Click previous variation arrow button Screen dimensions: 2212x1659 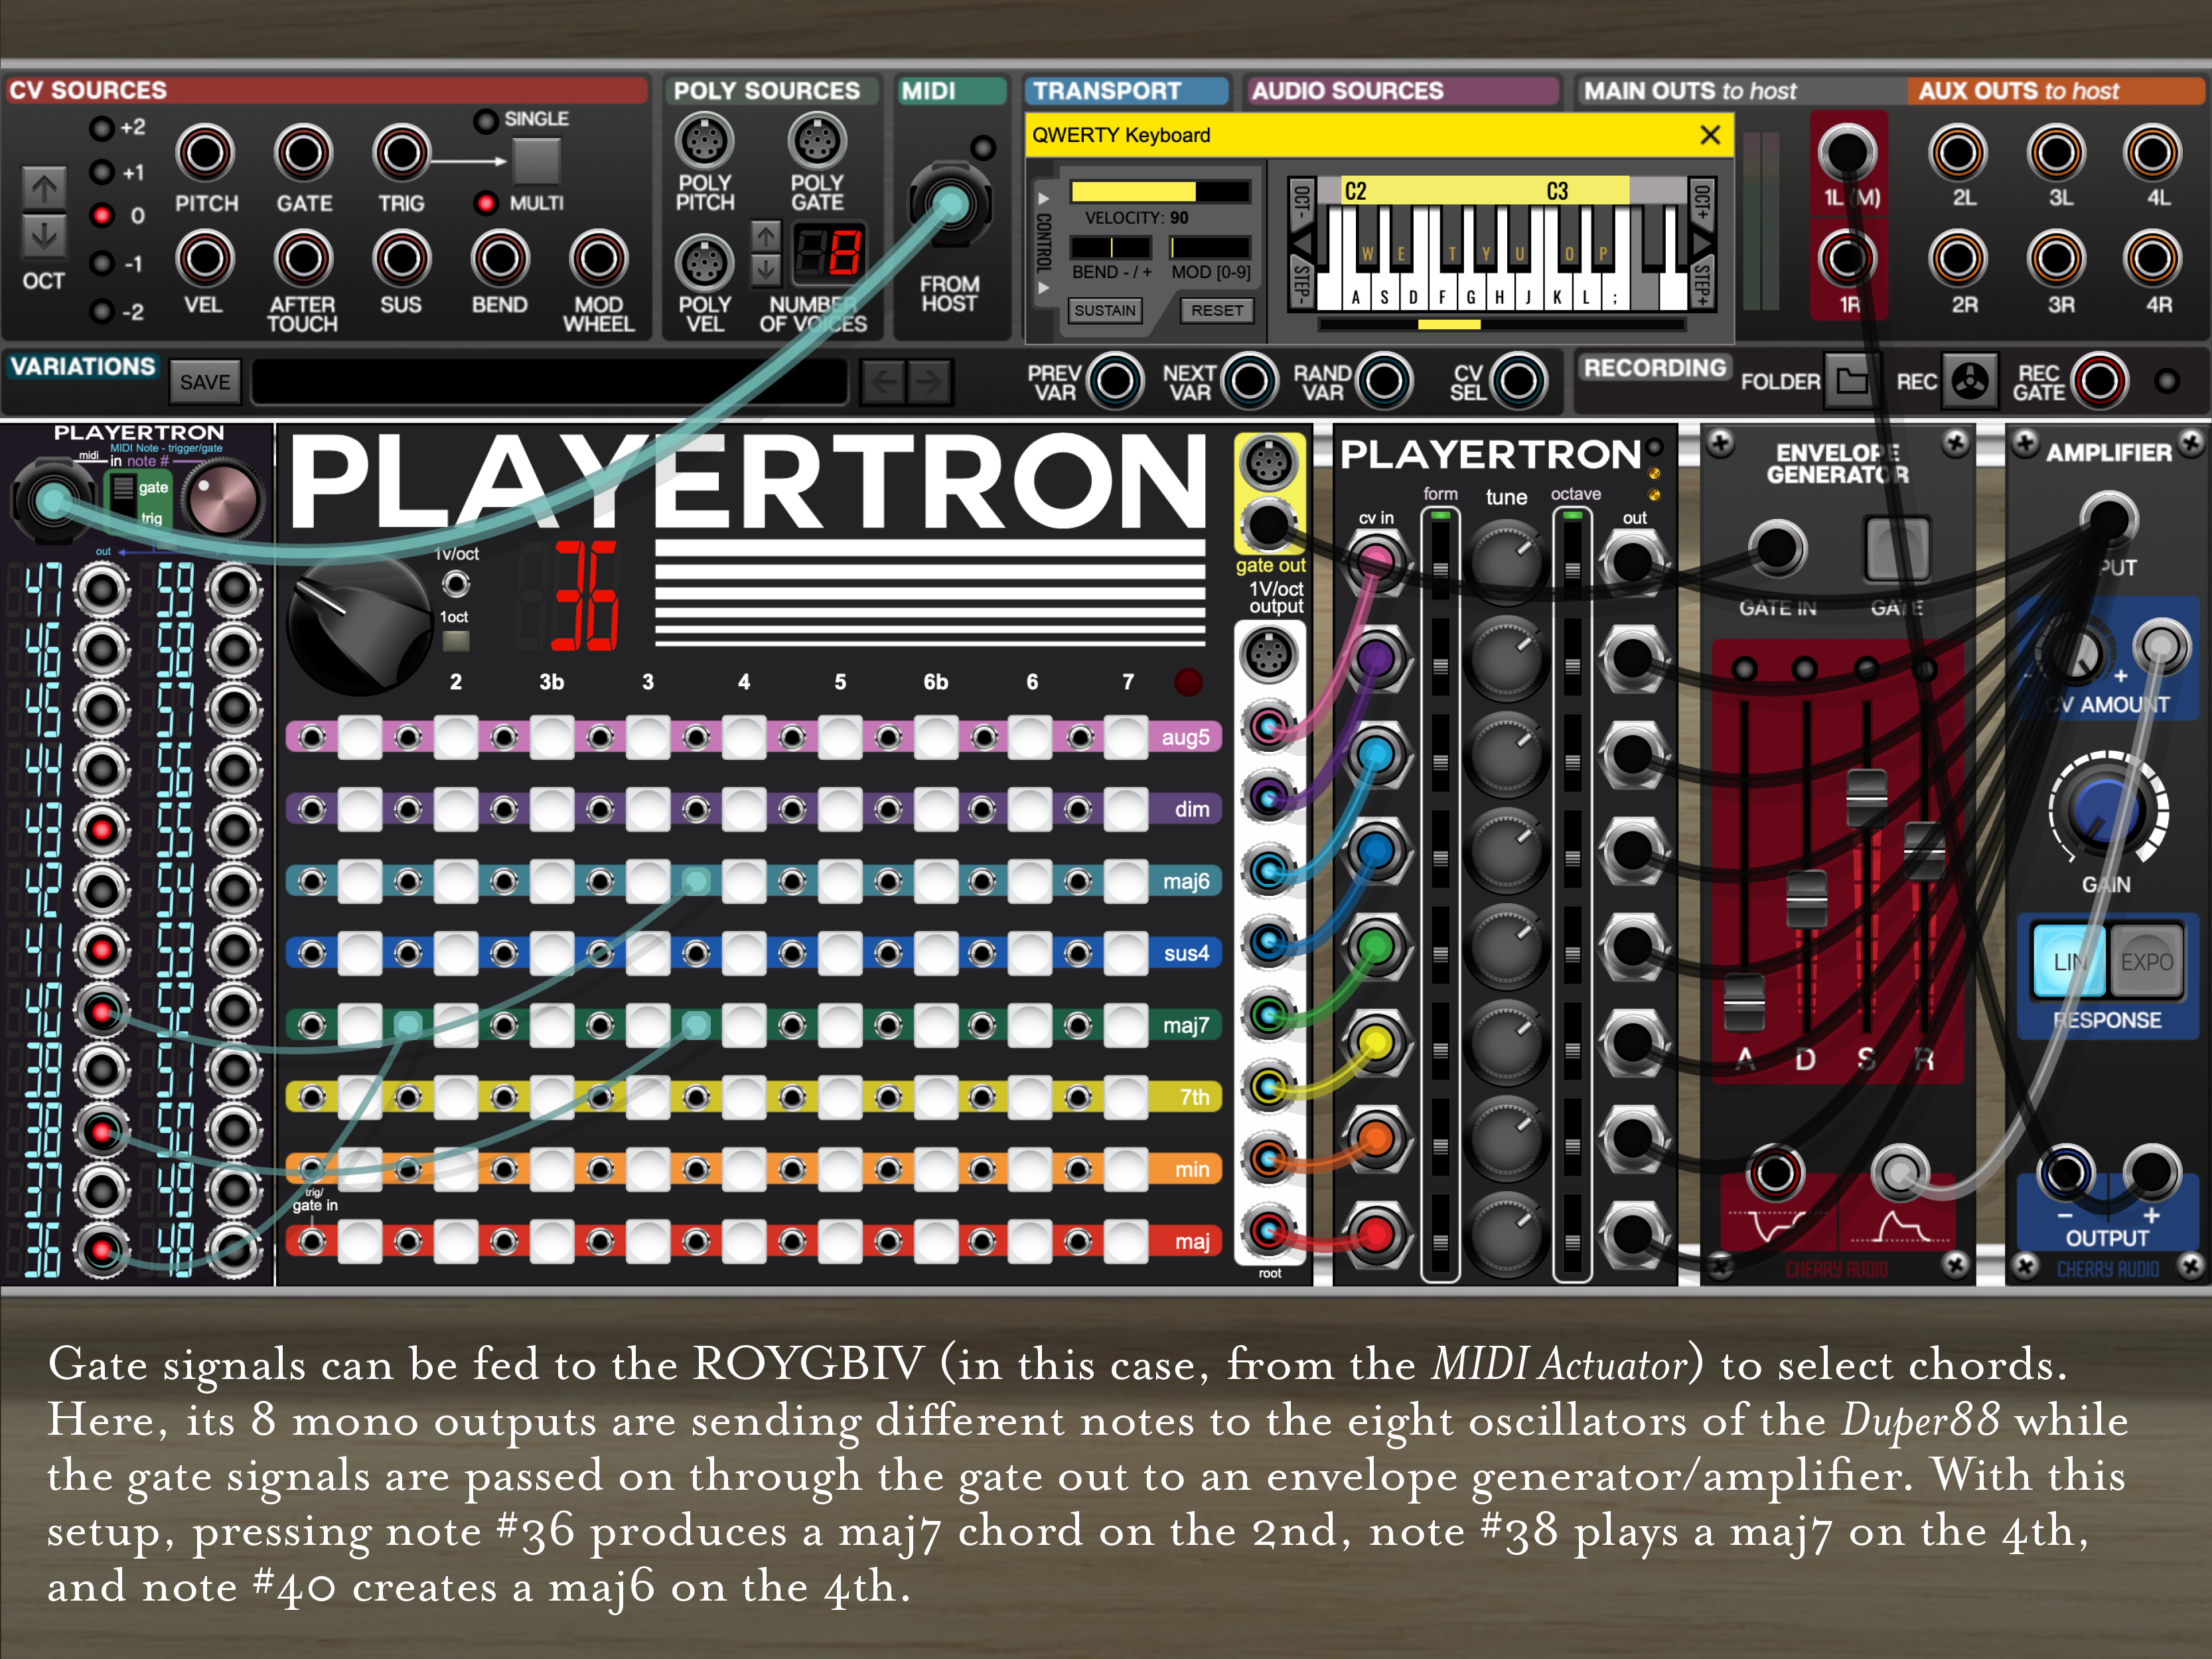click(884, 381)
